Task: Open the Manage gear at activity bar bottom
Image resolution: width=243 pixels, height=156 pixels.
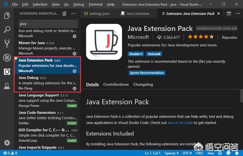Action: [7, 143]
